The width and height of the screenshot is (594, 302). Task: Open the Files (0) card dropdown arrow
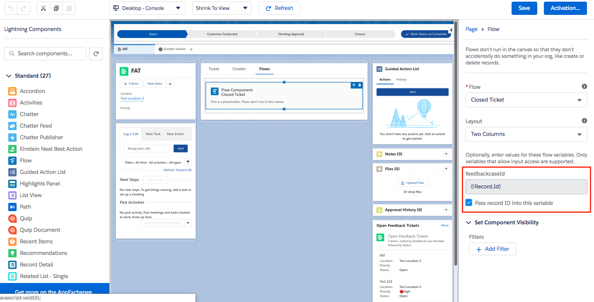click(x=446, y=169)
